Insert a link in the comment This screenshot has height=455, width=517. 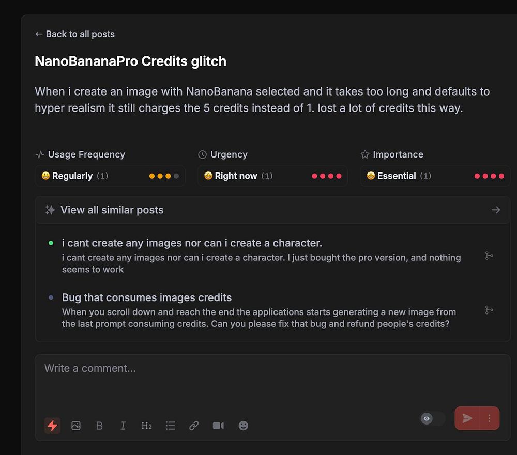click(194, 426)
